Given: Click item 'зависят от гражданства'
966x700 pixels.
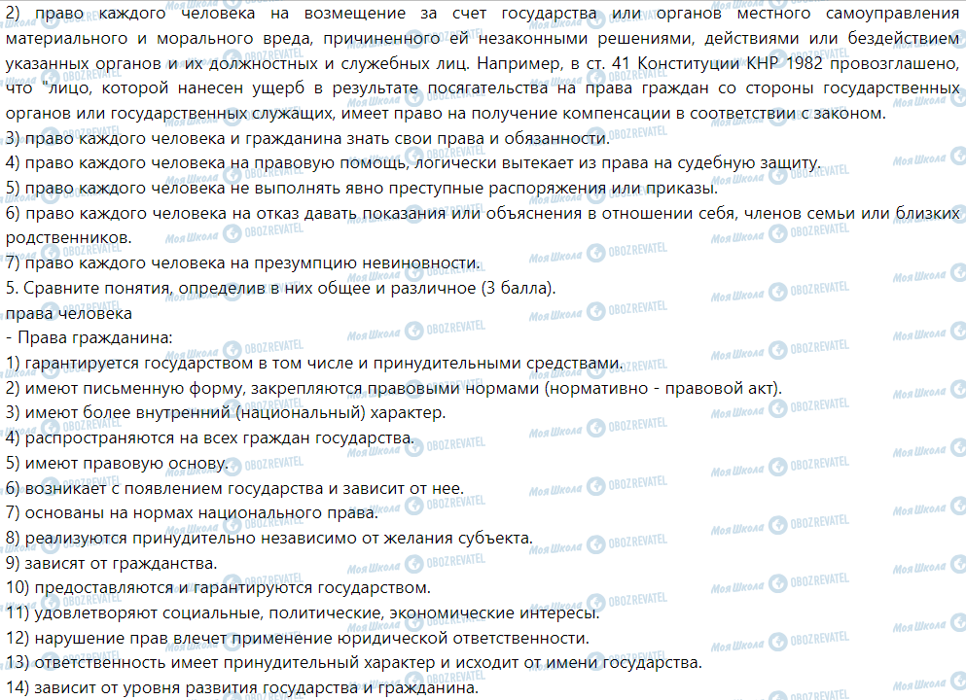Looking at the screenshot, I should 111,563.
